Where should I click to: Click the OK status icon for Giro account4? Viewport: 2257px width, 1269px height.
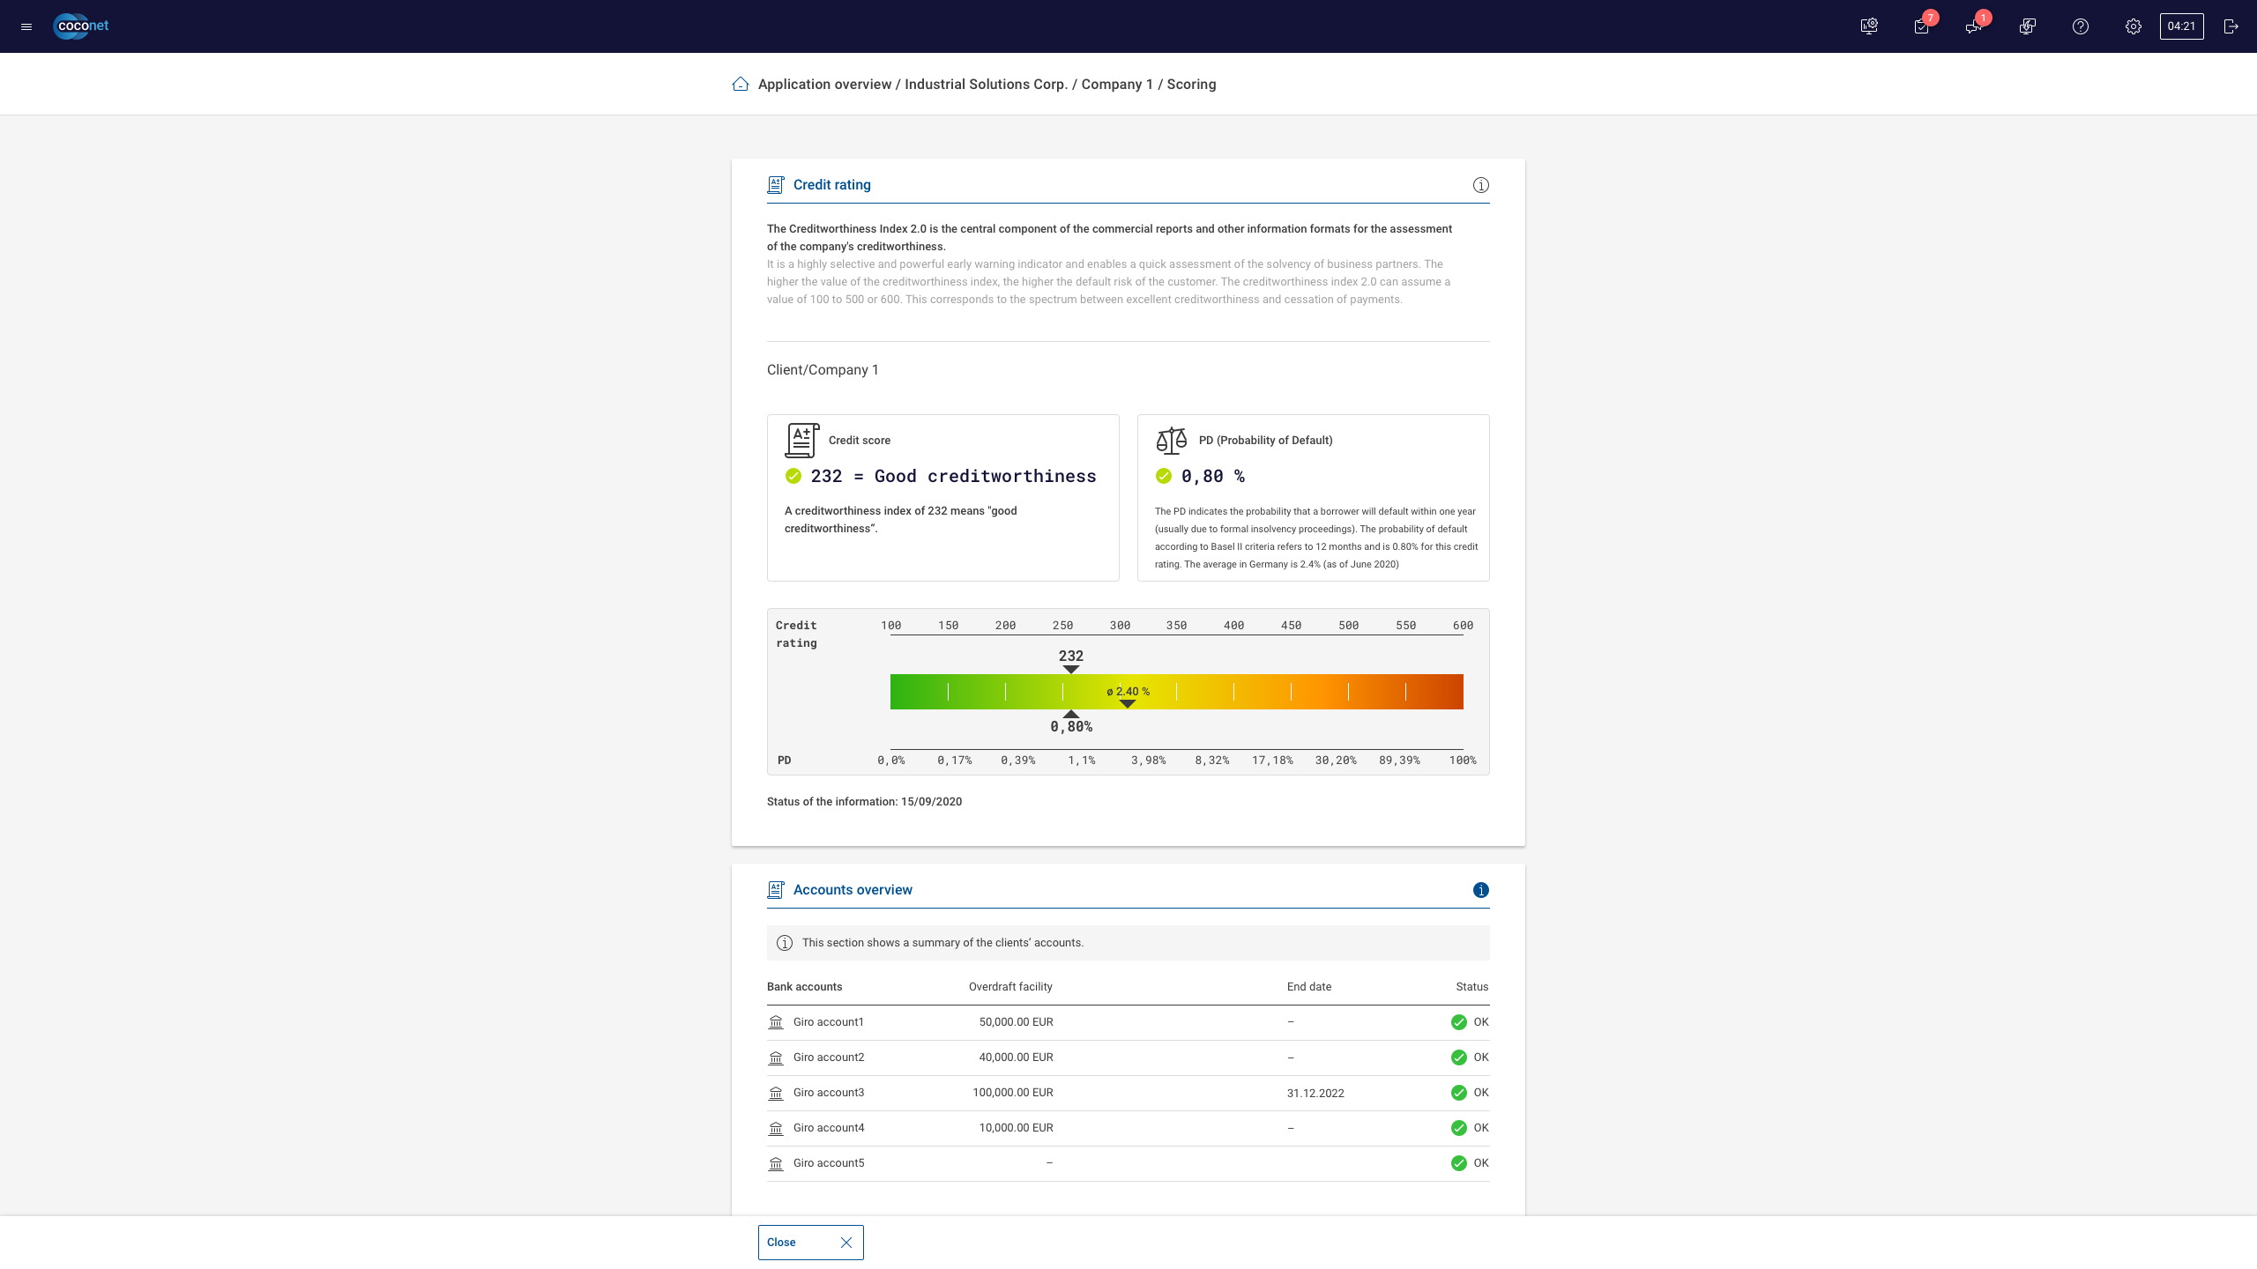pyautogui.click(x=1459, y=1128)
